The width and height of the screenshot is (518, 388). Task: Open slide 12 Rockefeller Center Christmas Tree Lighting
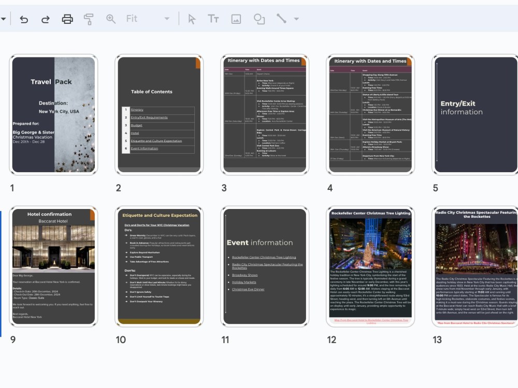(x=370, y=266)
